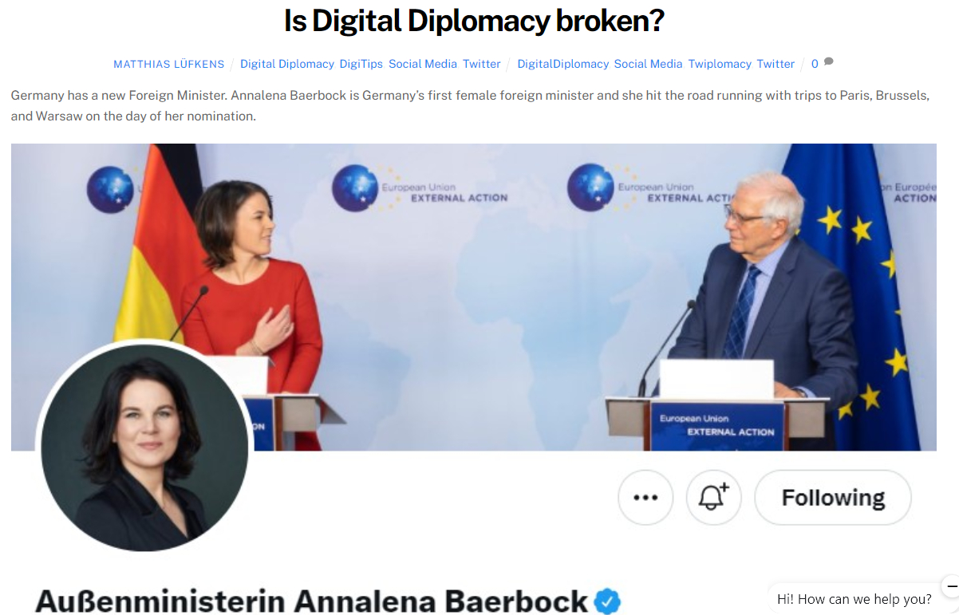
Task: Select the DigitalDiplomacy tag link
Action: tap(563, 64)
